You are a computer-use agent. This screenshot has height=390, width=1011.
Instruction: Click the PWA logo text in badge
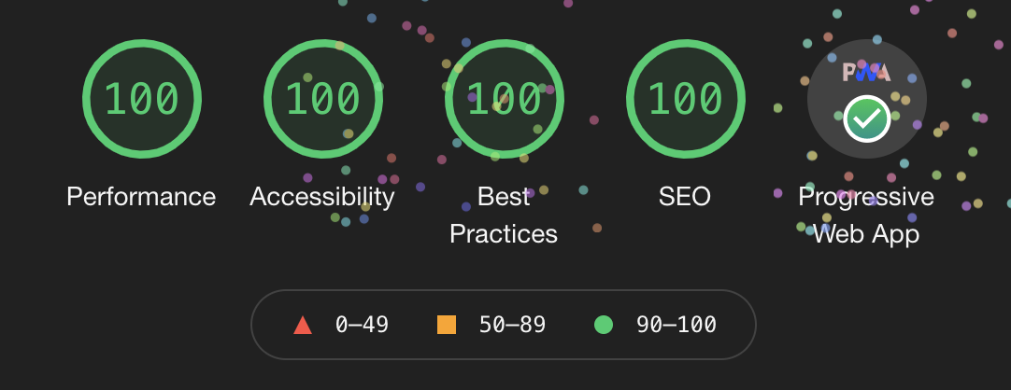[x=866, y=73]
